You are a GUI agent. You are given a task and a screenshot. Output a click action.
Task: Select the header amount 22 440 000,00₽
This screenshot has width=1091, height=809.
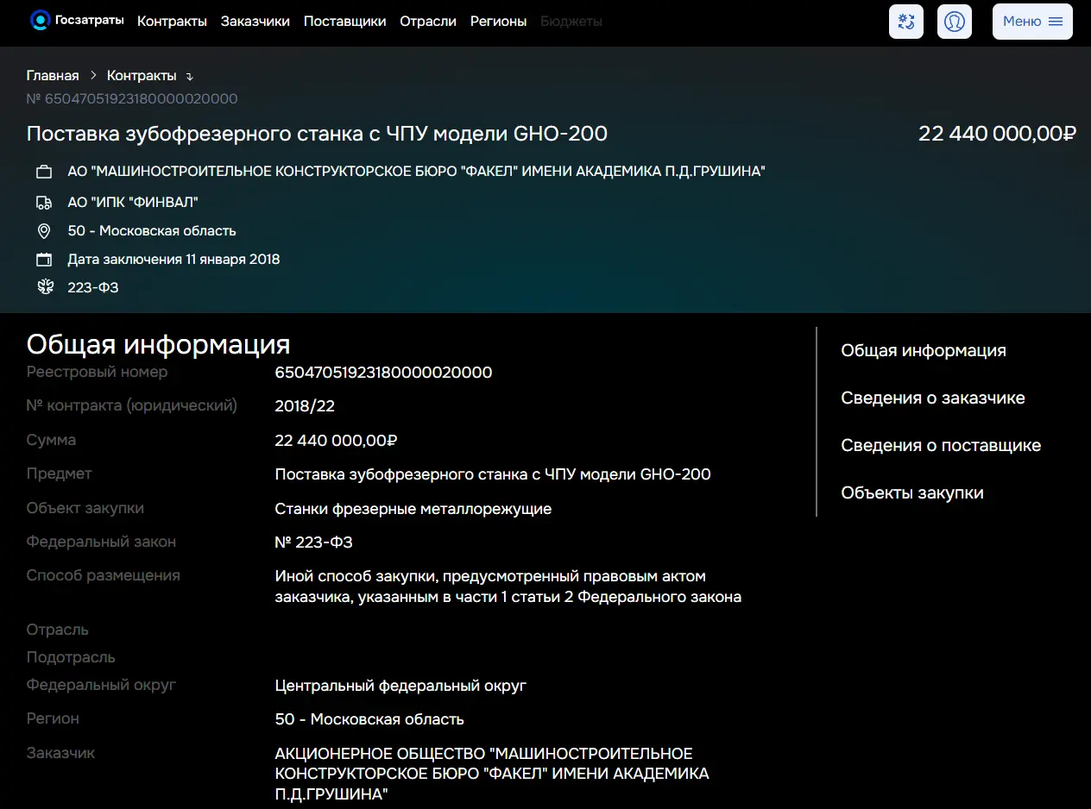tap(997, 134)
